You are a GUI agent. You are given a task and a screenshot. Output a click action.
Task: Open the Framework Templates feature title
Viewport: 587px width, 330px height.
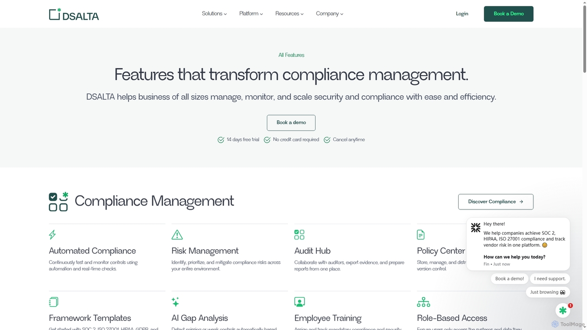[x=90, y=318]
